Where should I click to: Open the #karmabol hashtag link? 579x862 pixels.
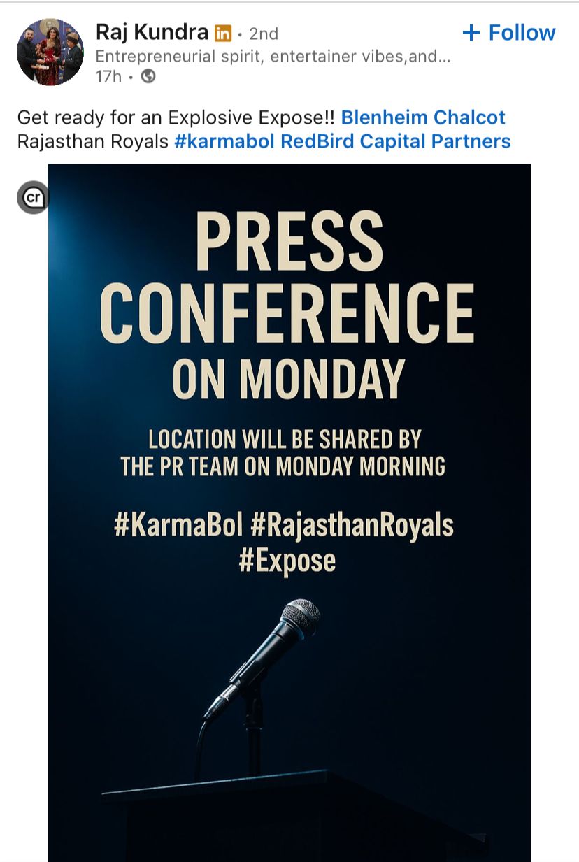point(224,141)
